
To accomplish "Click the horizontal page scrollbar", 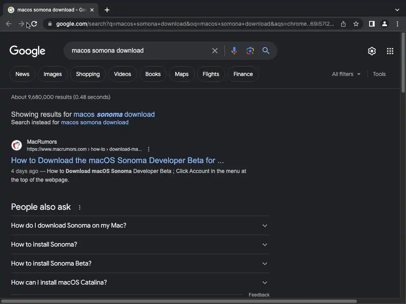I will tap(179, 301).
